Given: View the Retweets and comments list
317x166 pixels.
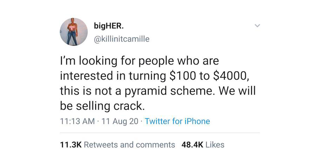Looking at the screenshot, I should pos(129,145).
